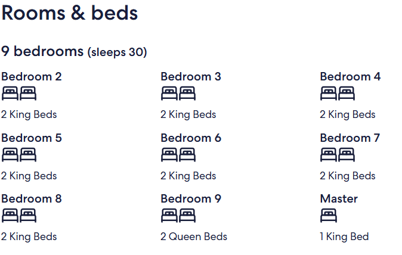The image size is (402, 255).
Task: Select the Bedroom 2 label
Action: click(32, 77)
